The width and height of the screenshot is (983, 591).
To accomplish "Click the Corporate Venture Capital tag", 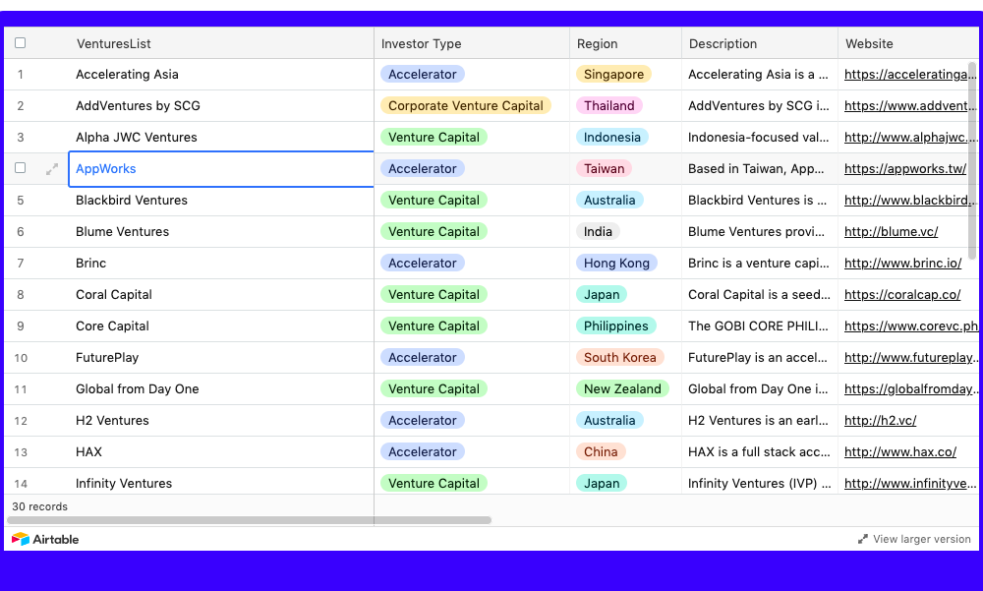I will coord(466,105).
